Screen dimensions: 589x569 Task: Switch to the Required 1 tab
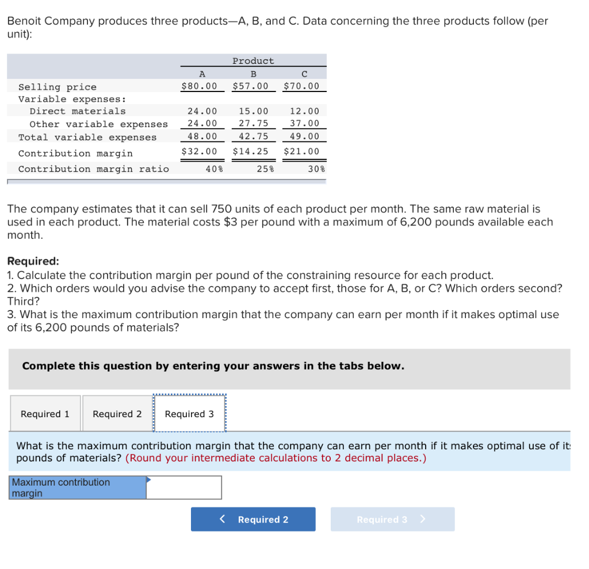44,413
